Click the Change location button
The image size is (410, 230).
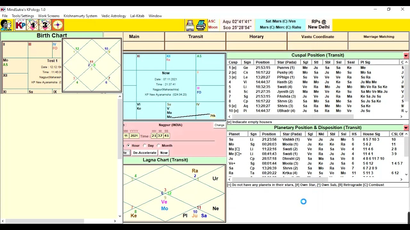(219, 125)
